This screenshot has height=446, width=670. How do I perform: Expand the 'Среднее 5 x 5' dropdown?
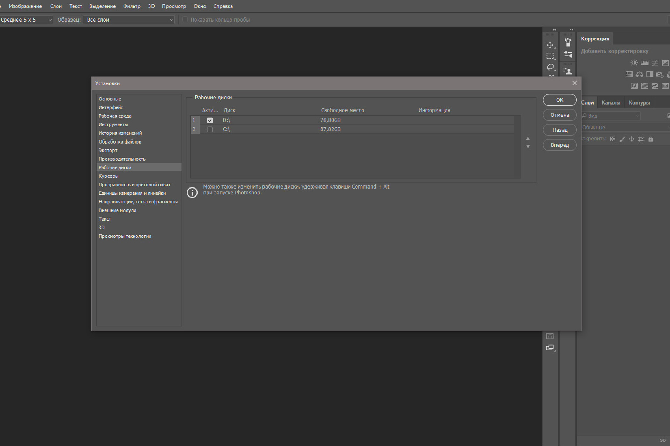26,20
